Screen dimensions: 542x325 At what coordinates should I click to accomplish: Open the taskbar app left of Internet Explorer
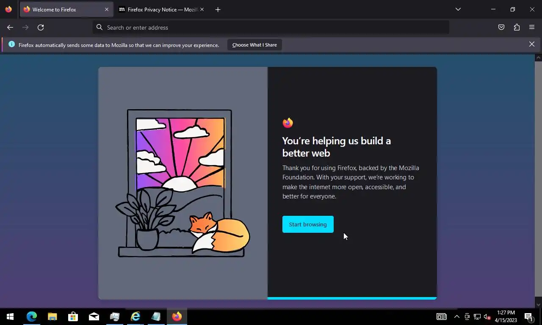[x=115, y=317]
